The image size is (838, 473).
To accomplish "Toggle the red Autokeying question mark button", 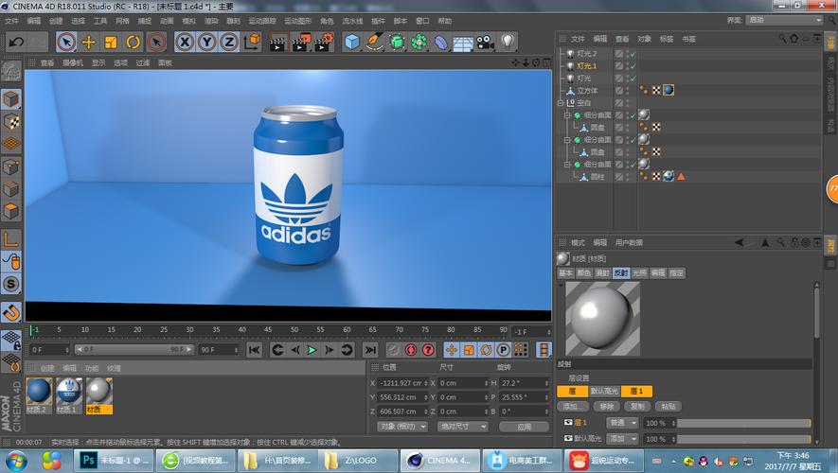I will [x=428, y=350].
